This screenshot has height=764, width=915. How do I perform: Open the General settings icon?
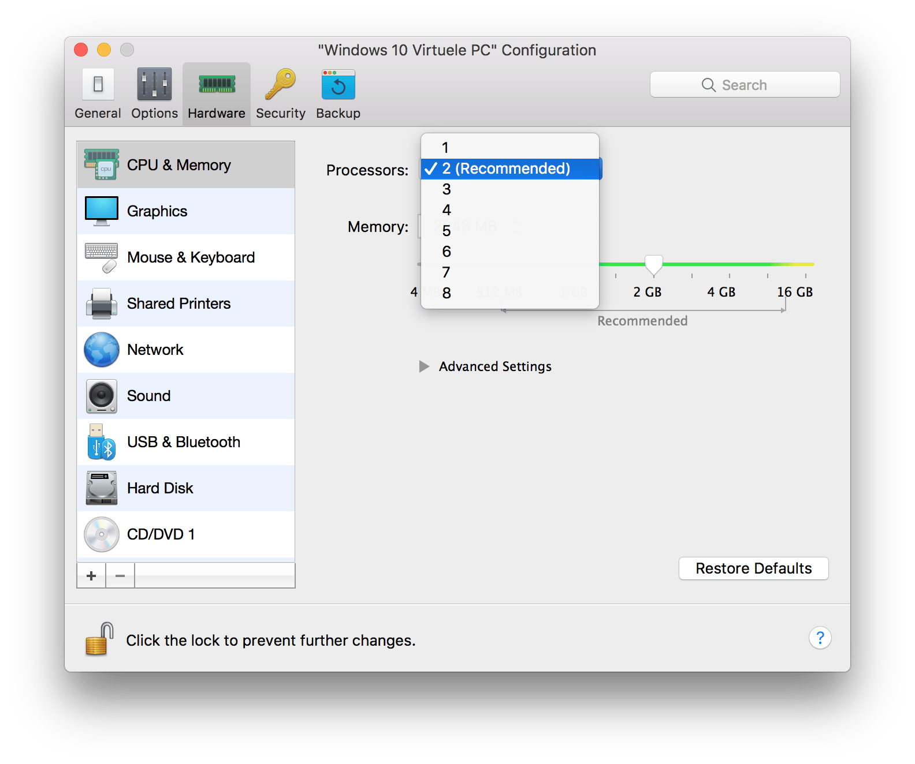[98, 84]
